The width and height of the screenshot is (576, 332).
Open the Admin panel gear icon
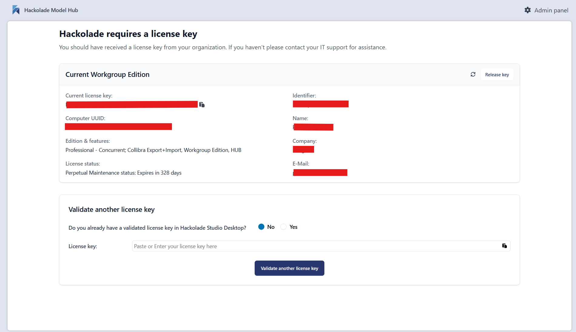(527, 10)
